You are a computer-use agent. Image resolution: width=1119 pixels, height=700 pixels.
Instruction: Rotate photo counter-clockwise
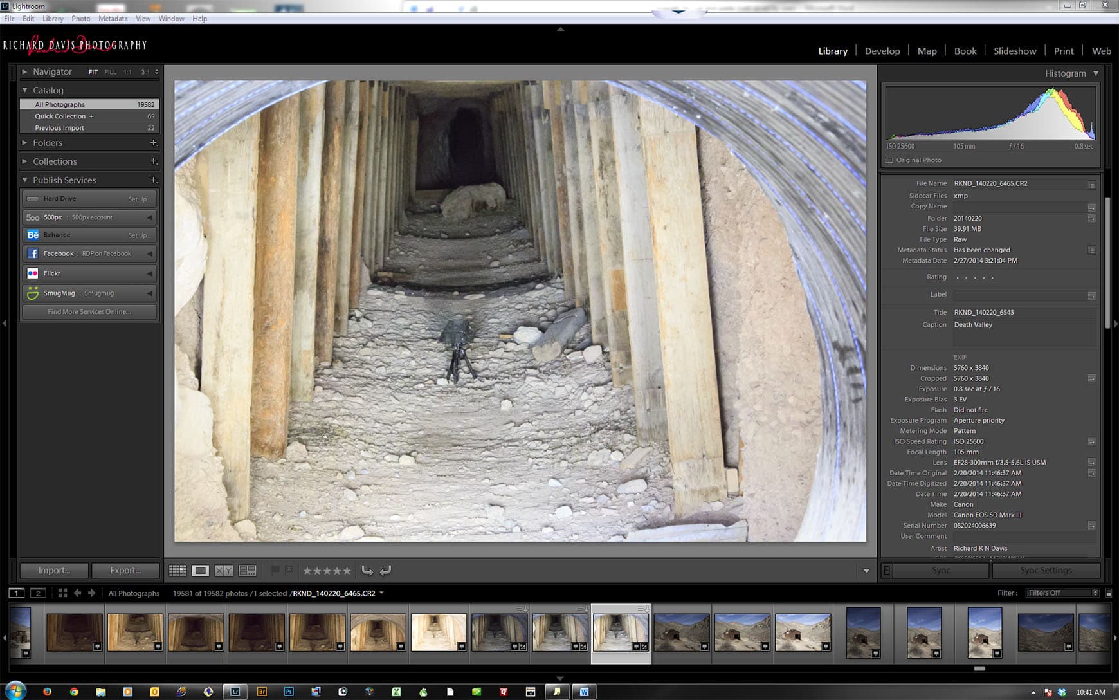point(367,570)
